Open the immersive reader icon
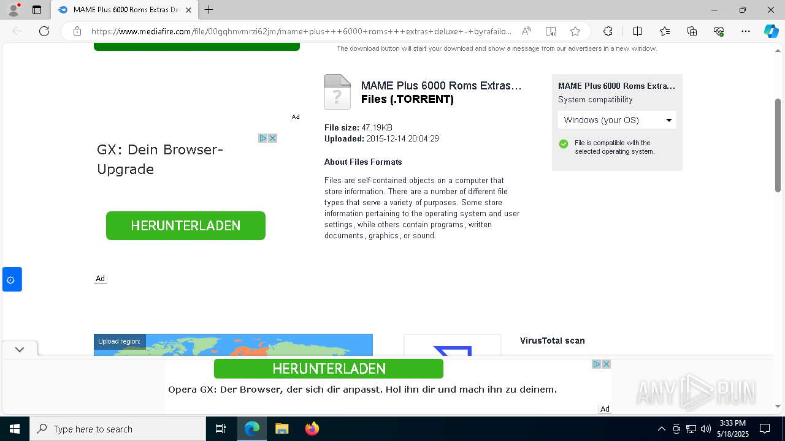Viewport: 785px width, 441px height. [x=551, y=31]
